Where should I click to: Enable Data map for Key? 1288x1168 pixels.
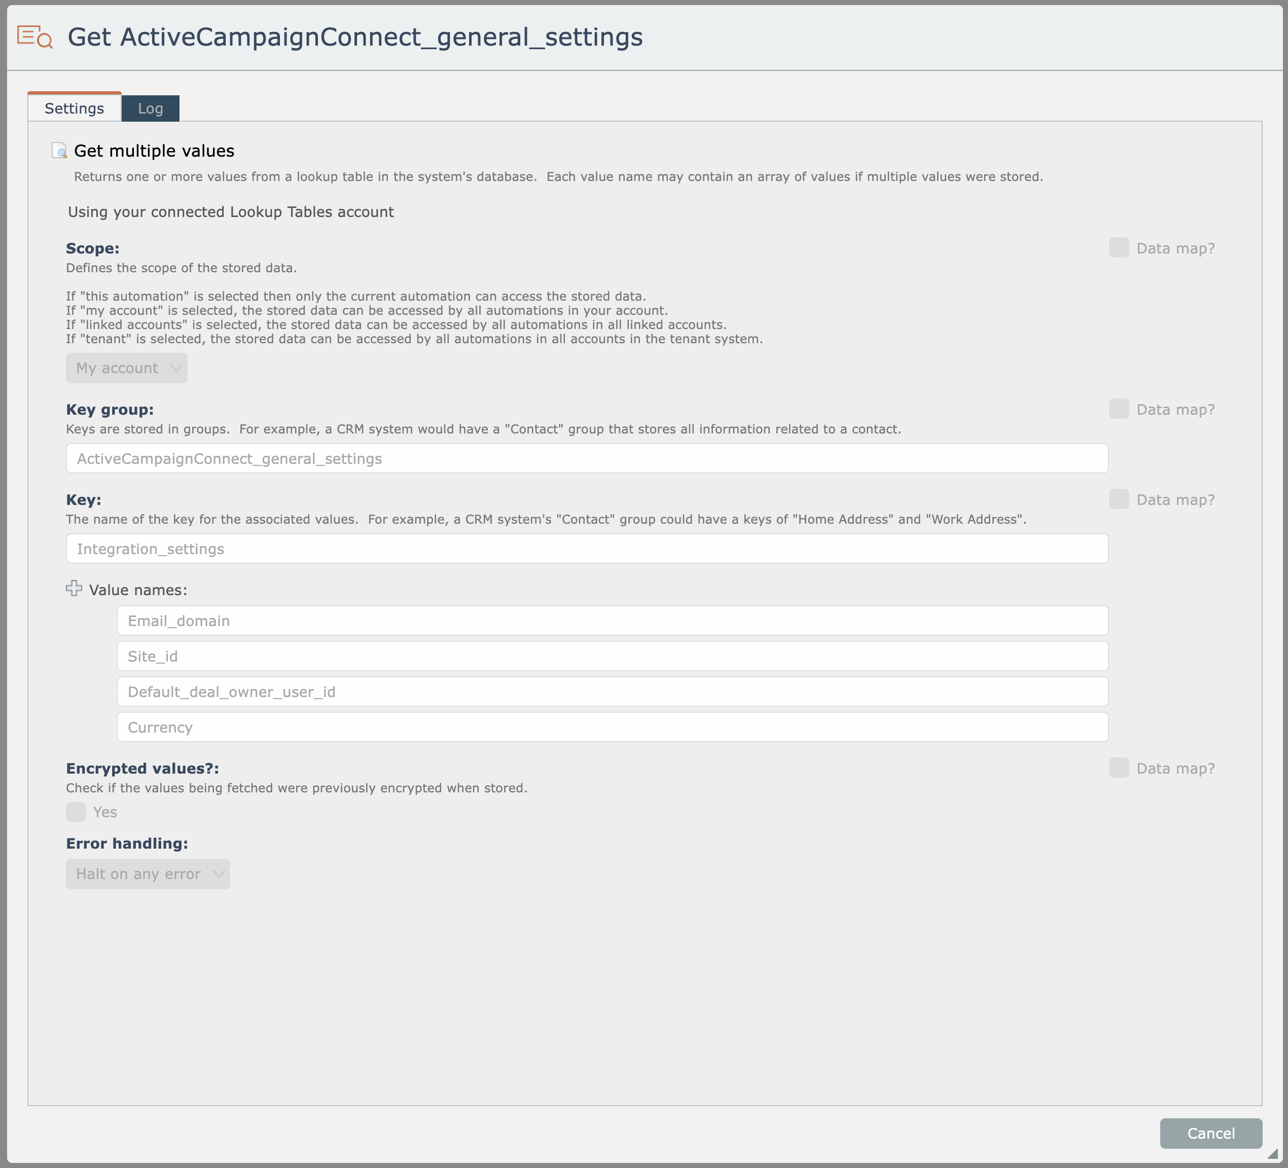(1119, 499)
